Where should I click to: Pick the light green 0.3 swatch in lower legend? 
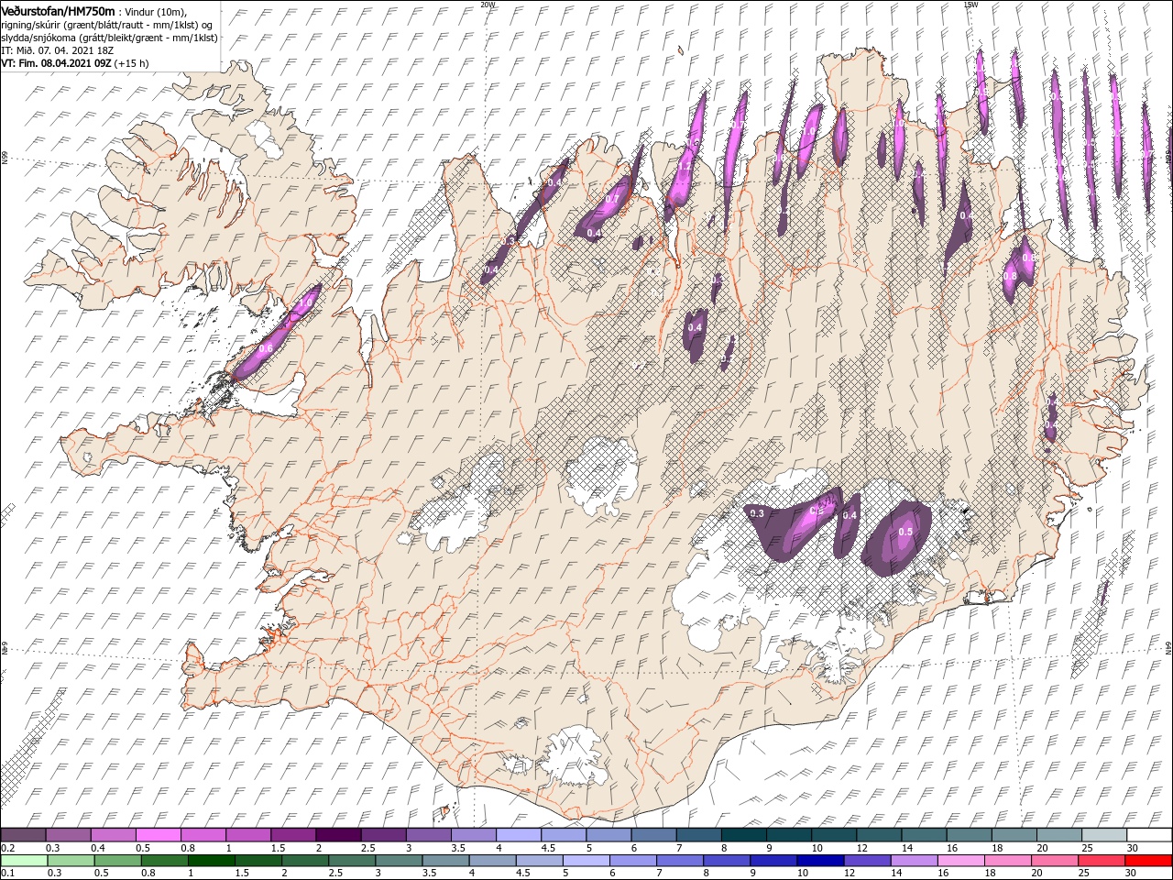(x=71, y=861)
